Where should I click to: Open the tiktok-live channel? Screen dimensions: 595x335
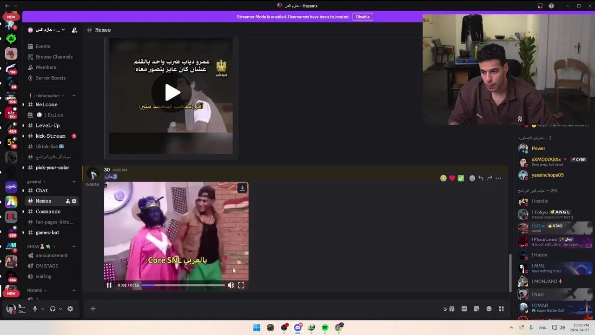tap(51, 147)
